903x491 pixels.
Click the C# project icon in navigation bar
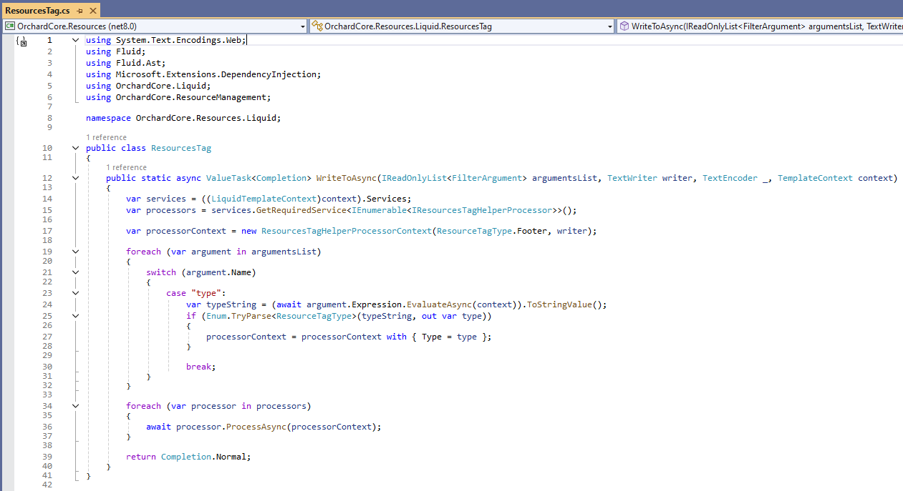coord(10,26)
